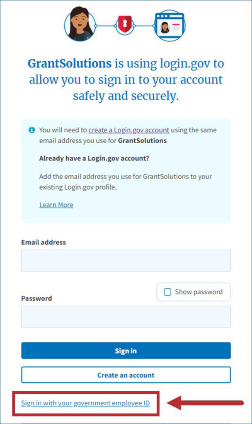Image resolution: width=252 pixels, height=424 pixels.
Task: Click inside the Password field
Action: click(x=126, y=316)
